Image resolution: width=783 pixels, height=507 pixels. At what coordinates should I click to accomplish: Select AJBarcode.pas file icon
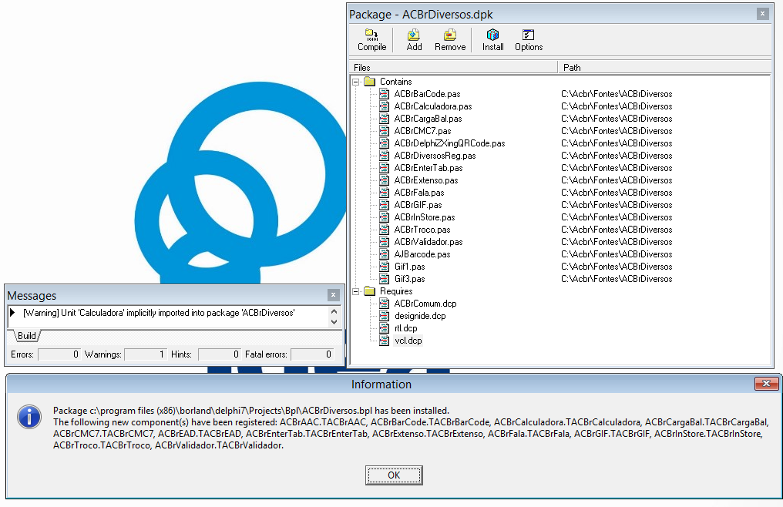[x=384, y=254]
